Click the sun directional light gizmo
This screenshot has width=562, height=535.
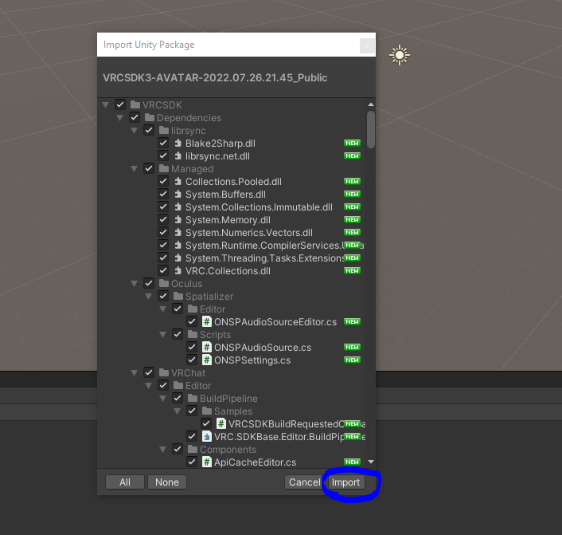[x=400, y=55]
